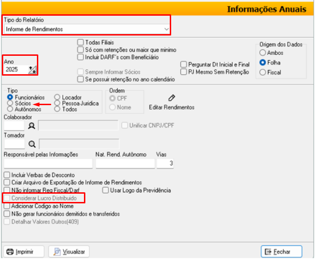The width and height of the screenshot is (316, 261).
Task: Select the Sócios radio option
Action: pos(10,104)
